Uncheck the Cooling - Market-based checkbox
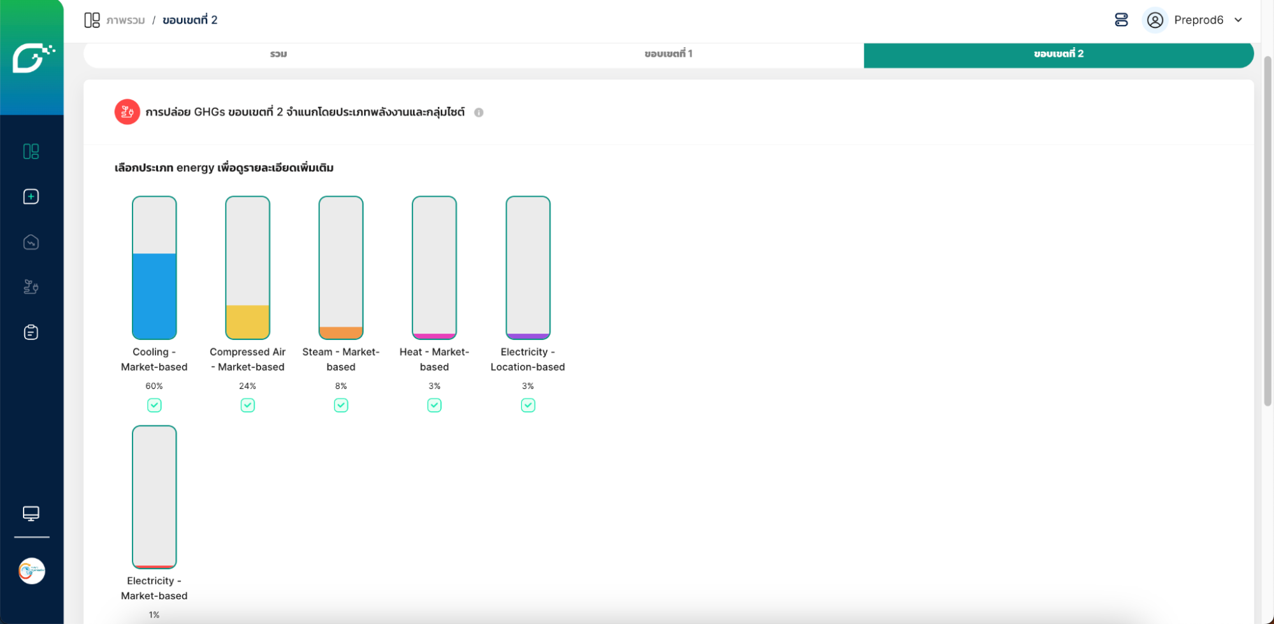The image size is (1274, 624). [x=154, y=406]
